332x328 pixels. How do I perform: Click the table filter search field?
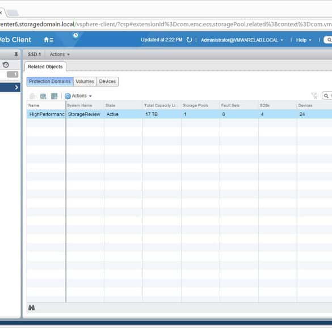[x=327, y=96]
